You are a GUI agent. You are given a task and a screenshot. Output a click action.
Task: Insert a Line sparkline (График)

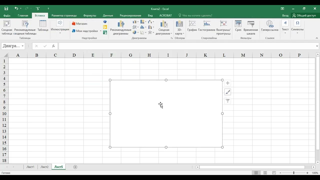192,26
